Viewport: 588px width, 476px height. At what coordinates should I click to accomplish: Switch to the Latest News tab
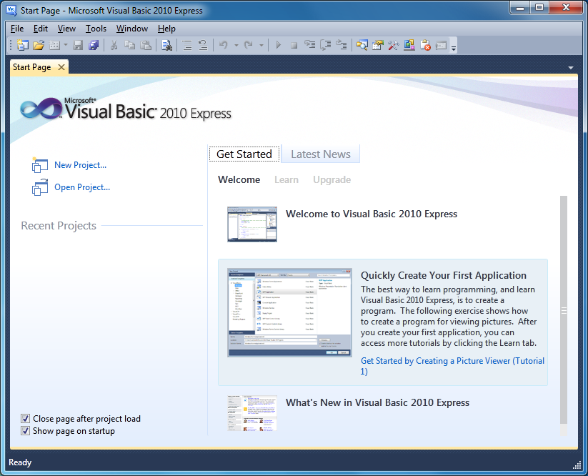point(320,153)
